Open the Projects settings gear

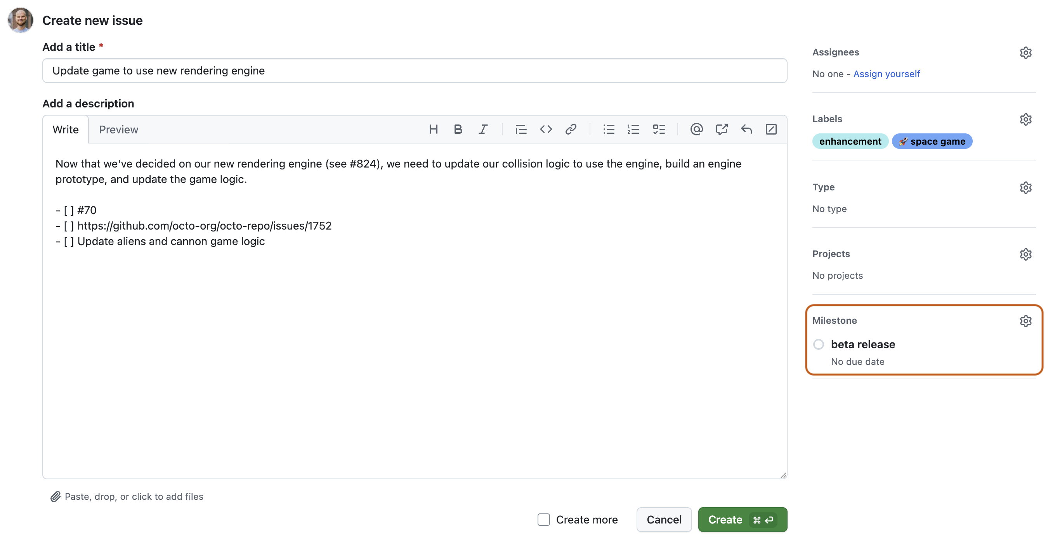[x=1026, y=254]
